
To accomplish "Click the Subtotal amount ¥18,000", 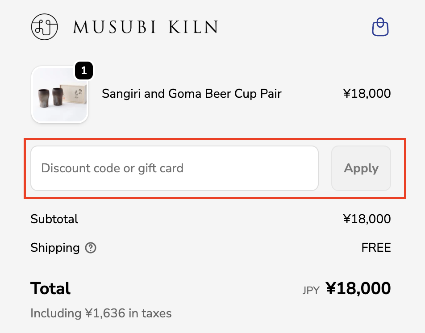I will point(367,219).
